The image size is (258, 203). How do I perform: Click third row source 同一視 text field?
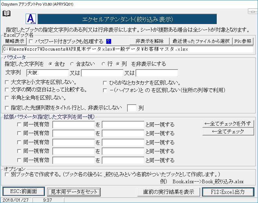coord(73,143)
